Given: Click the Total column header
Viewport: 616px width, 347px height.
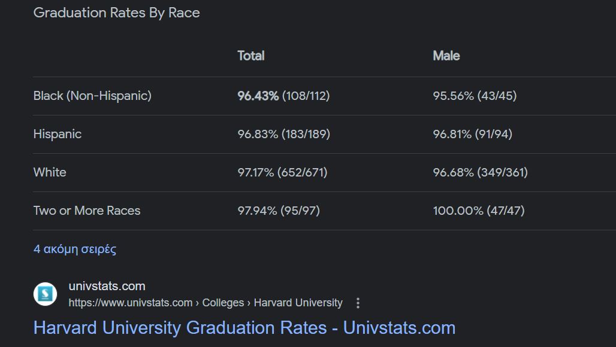Looking at the screenshot, I should click(250, 56).
